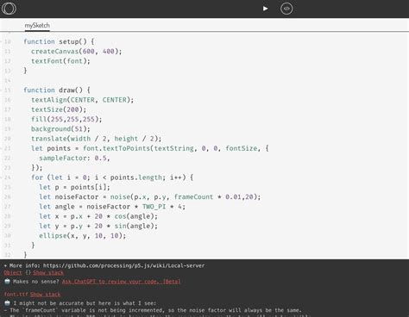Click the function draw() declaration
Image resolution: width=409 pixels, height=317 pixels.
tap(57, 90)
